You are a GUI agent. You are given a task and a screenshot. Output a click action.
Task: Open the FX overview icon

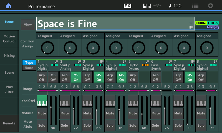tap(127, 6)
